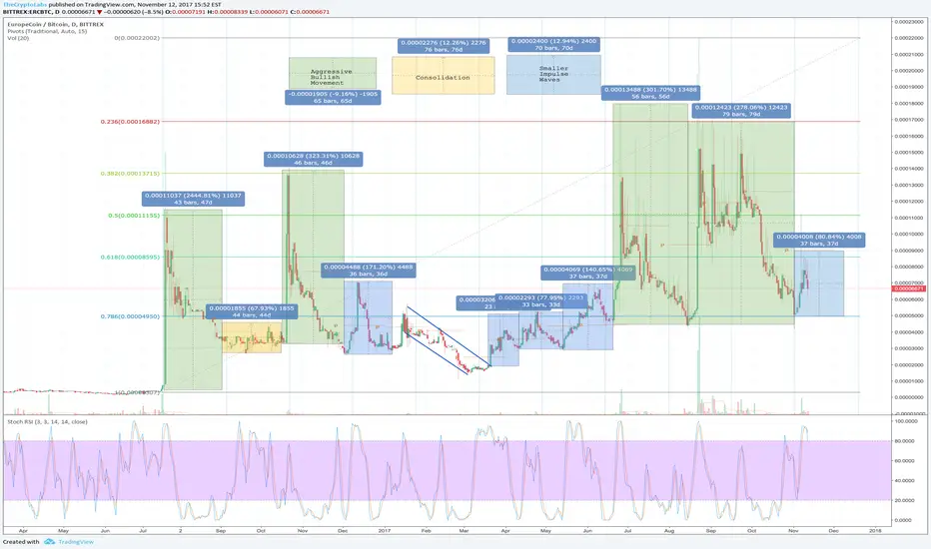
Task: Click the '171.20%' 36 bars measurement label
Action: (x=369, y=271)
